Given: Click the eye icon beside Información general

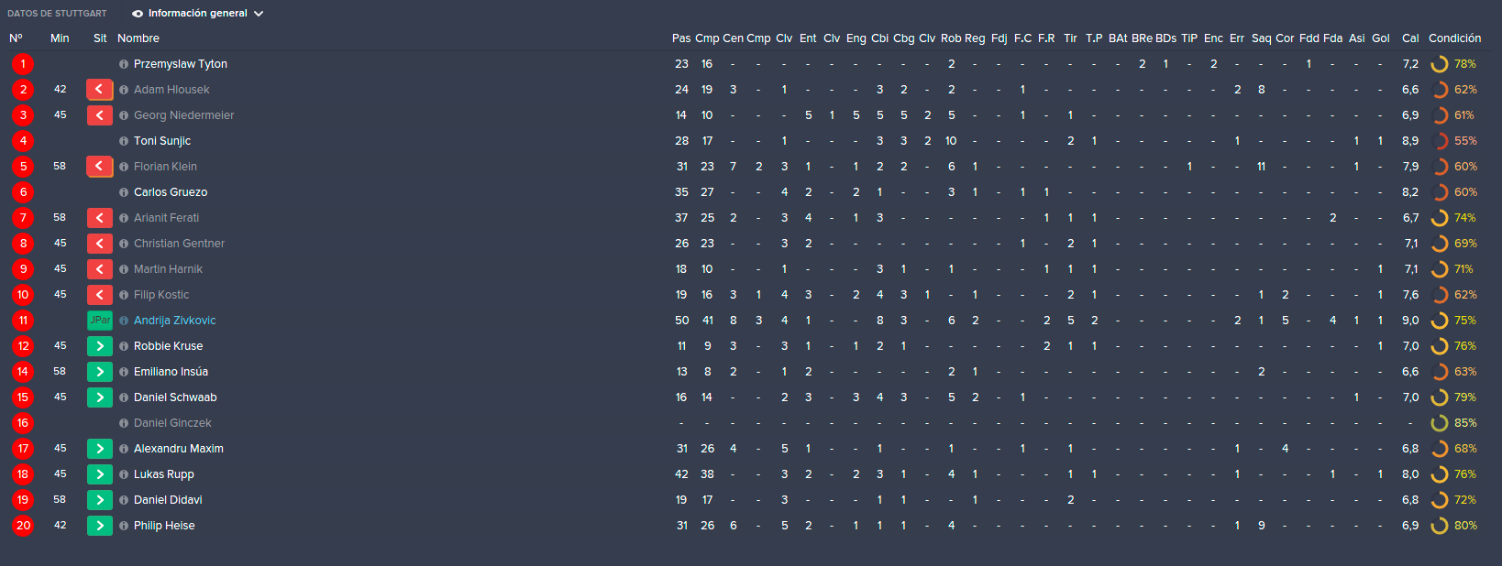Looking at the screenshot, I should pyautogui.click(x=138, y=14).
